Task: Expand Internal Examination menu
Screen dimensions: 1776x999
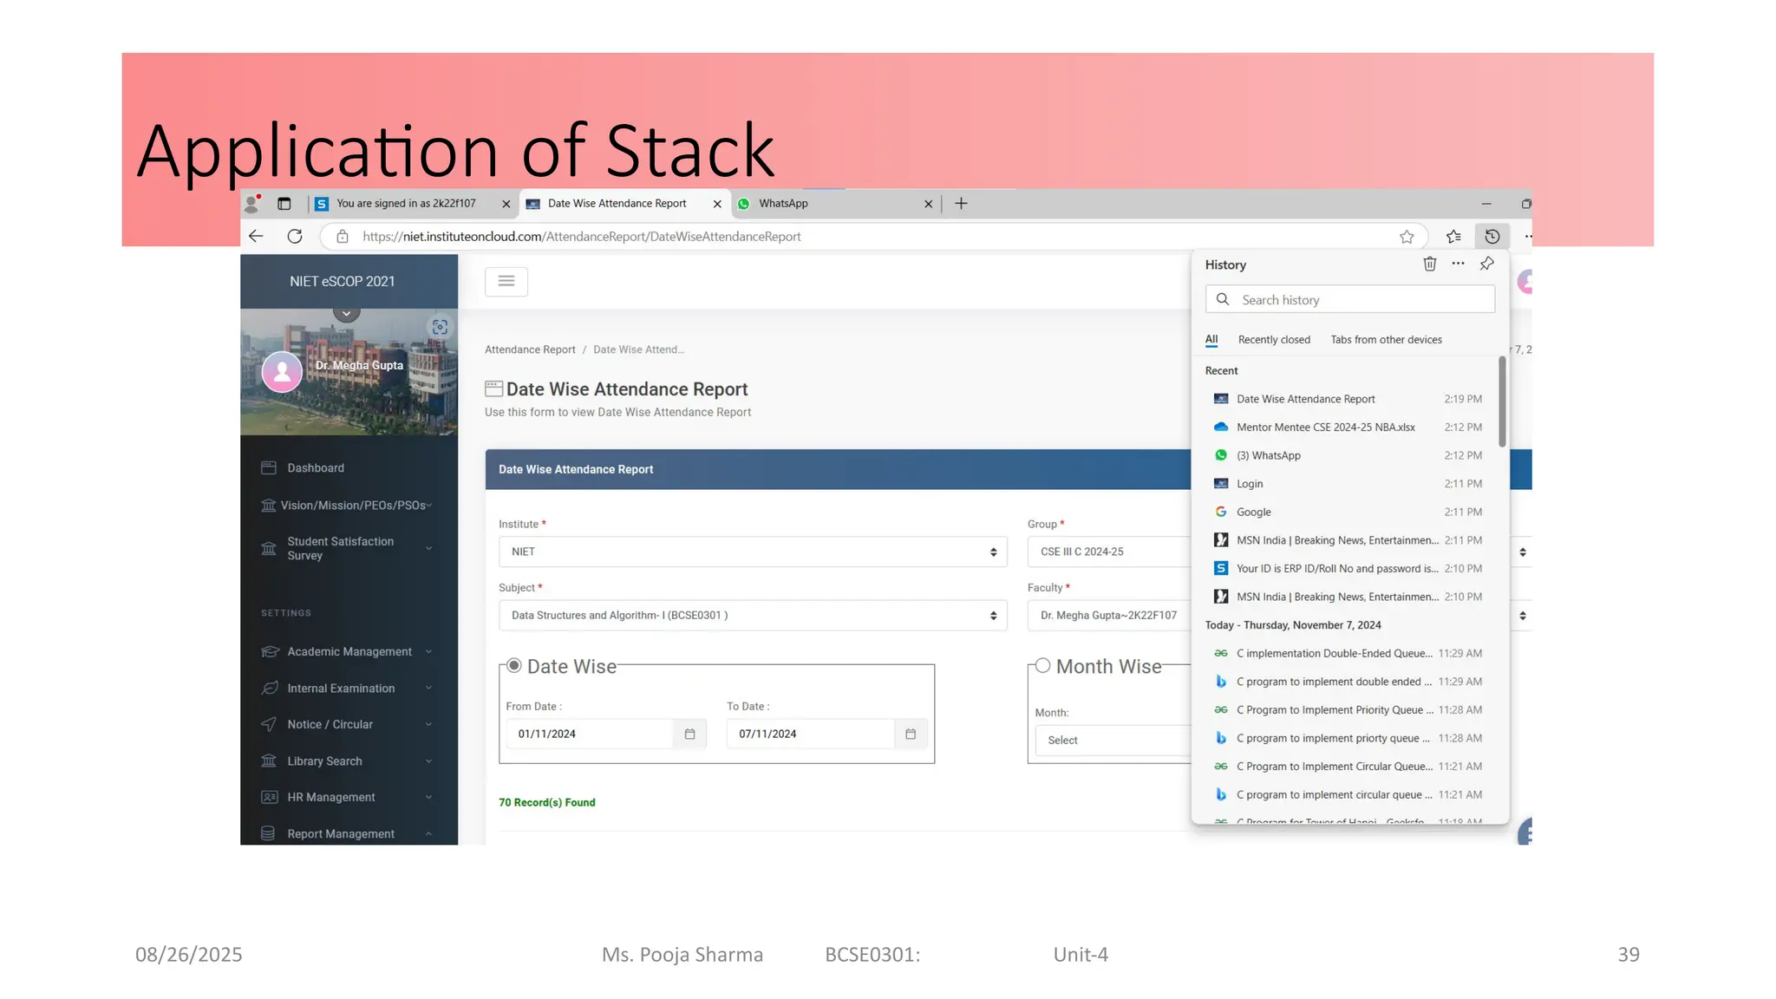Action: pos(349,688)
